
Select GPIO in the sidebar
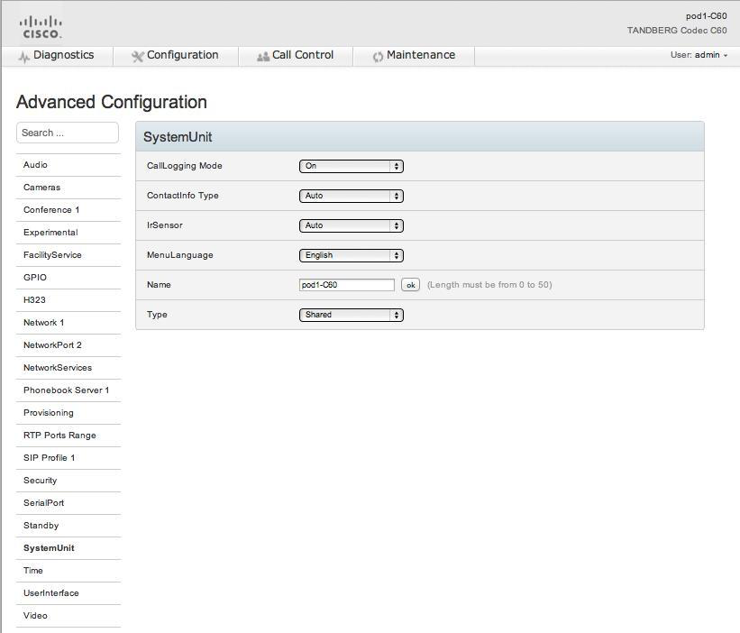(69, 278)
